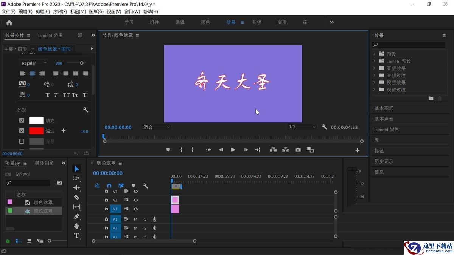Open font style dropdown Regular
This screenshot has height=255, width=454.
pyautogui.click(x=34, y=63)
